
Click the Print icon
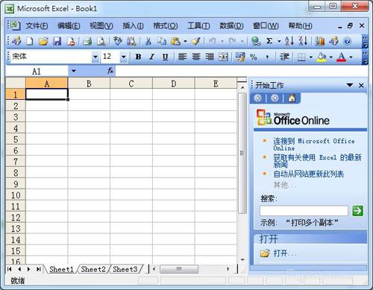(87, 41)
